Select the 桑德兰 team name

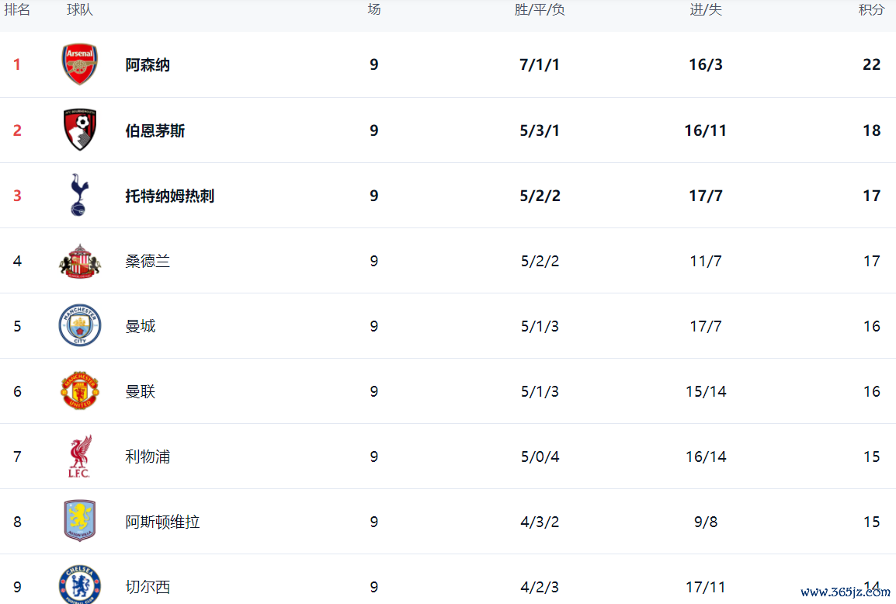click(148, 261)
